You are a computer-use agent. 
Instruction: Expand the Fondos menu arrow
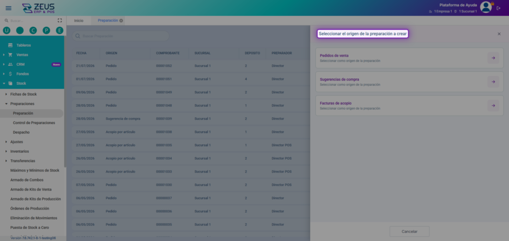pos(3,74)
